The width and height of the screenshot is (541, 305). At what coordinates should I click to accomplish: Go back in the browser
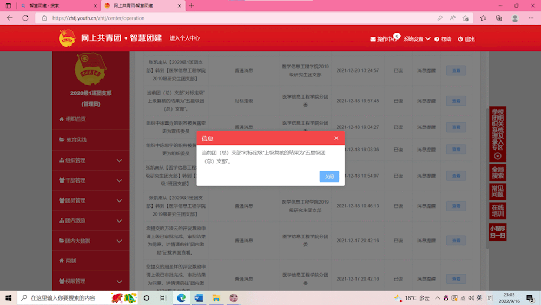pyautogui.click(x=10, y=18)
